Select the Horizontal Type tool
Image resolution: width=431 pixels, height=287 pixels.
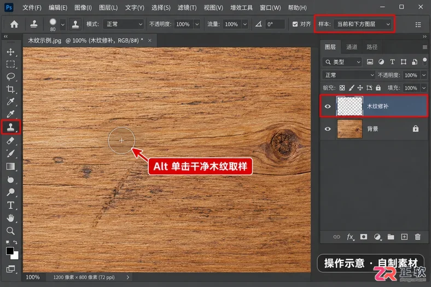click(10, 205)
